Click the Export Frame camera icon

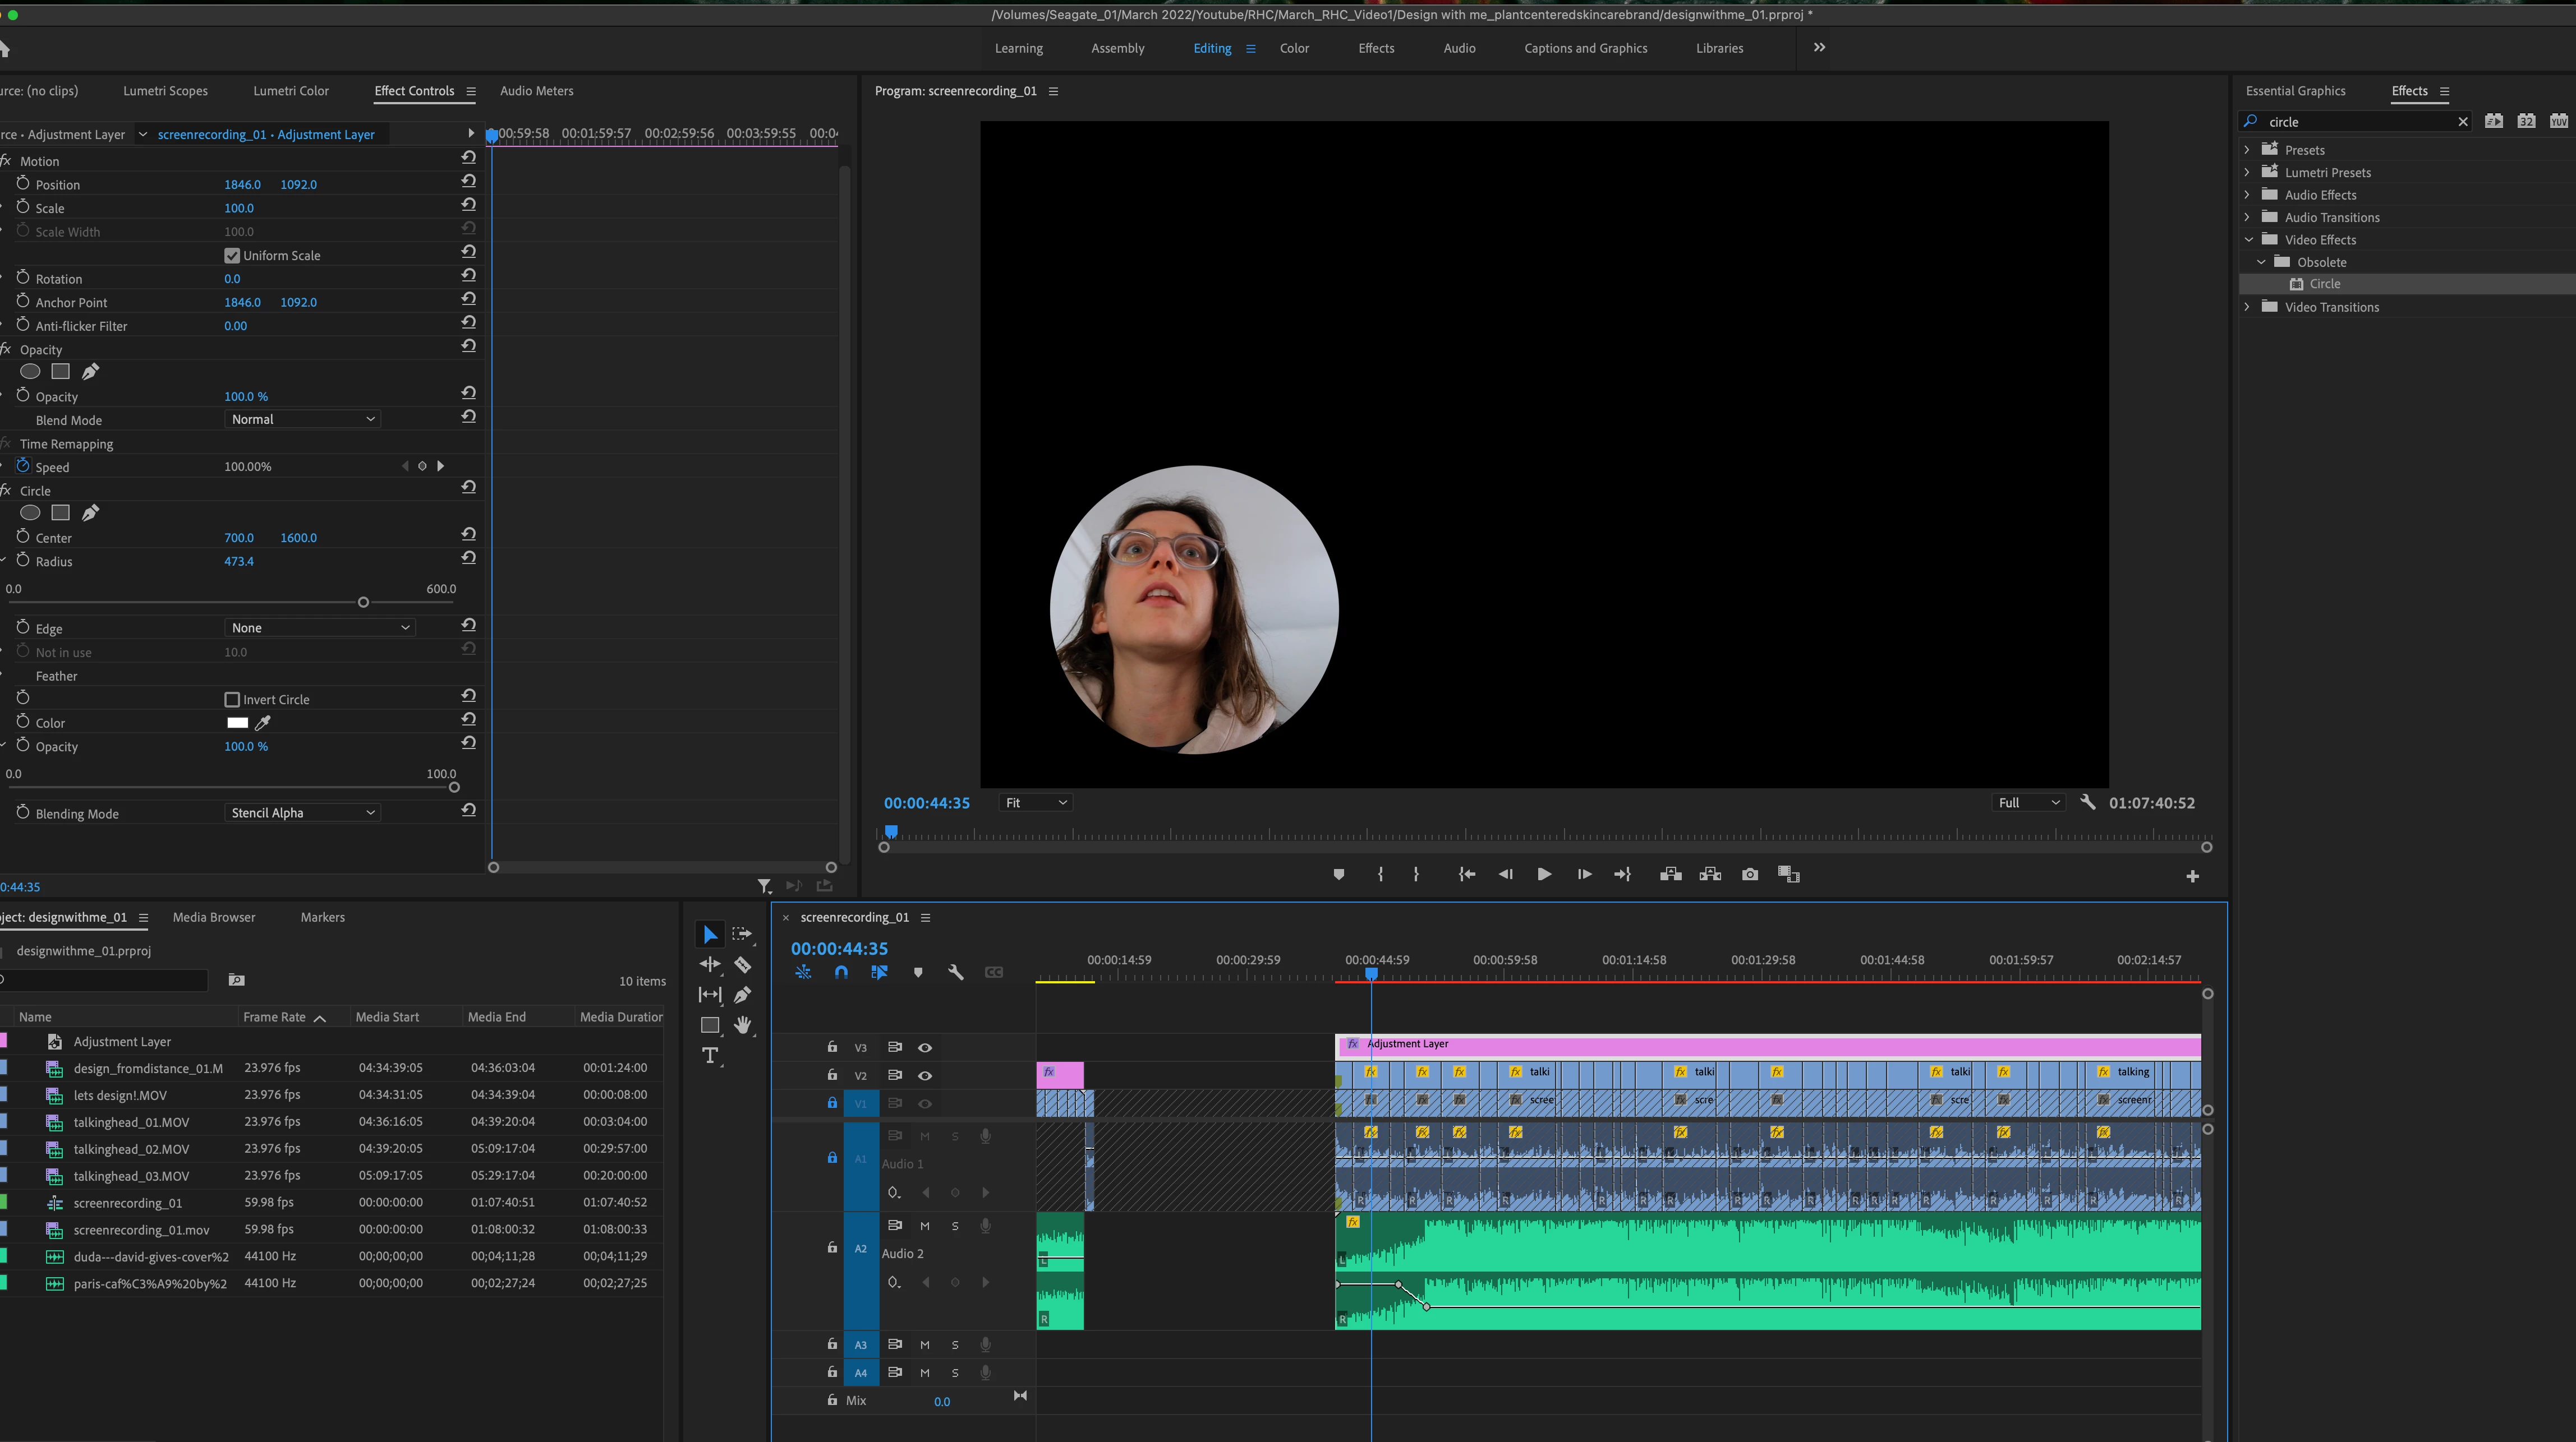1749,875
